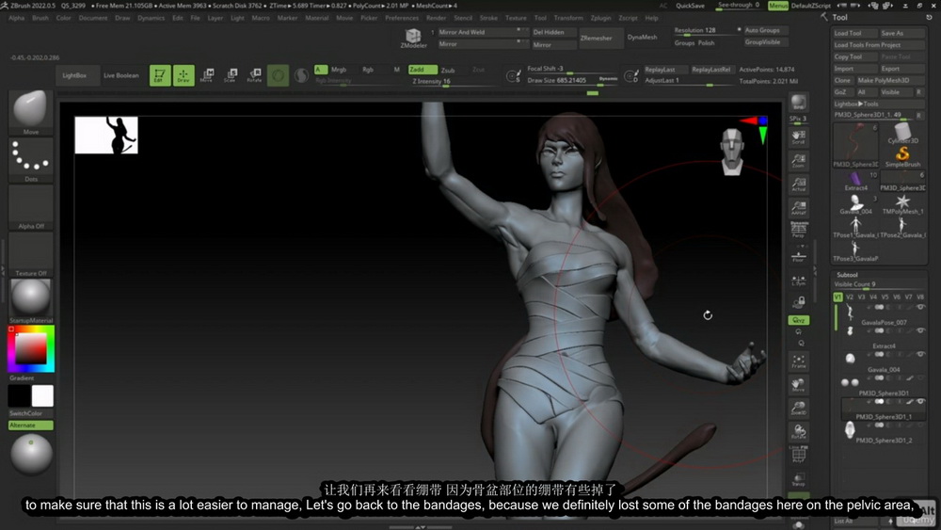Click the Rotate view navigation icon

click(798, 432)
